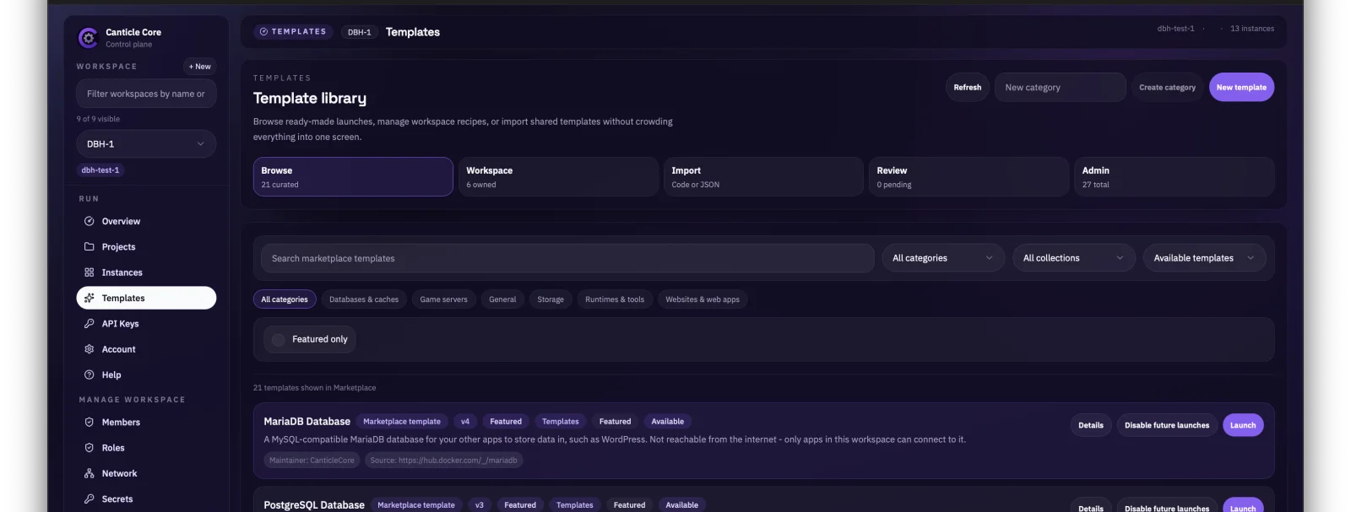Viewport: 1351px width, 512px height.
Task: Disable future launches for PostgreSQL Database
Action: tap(1167, 508)
